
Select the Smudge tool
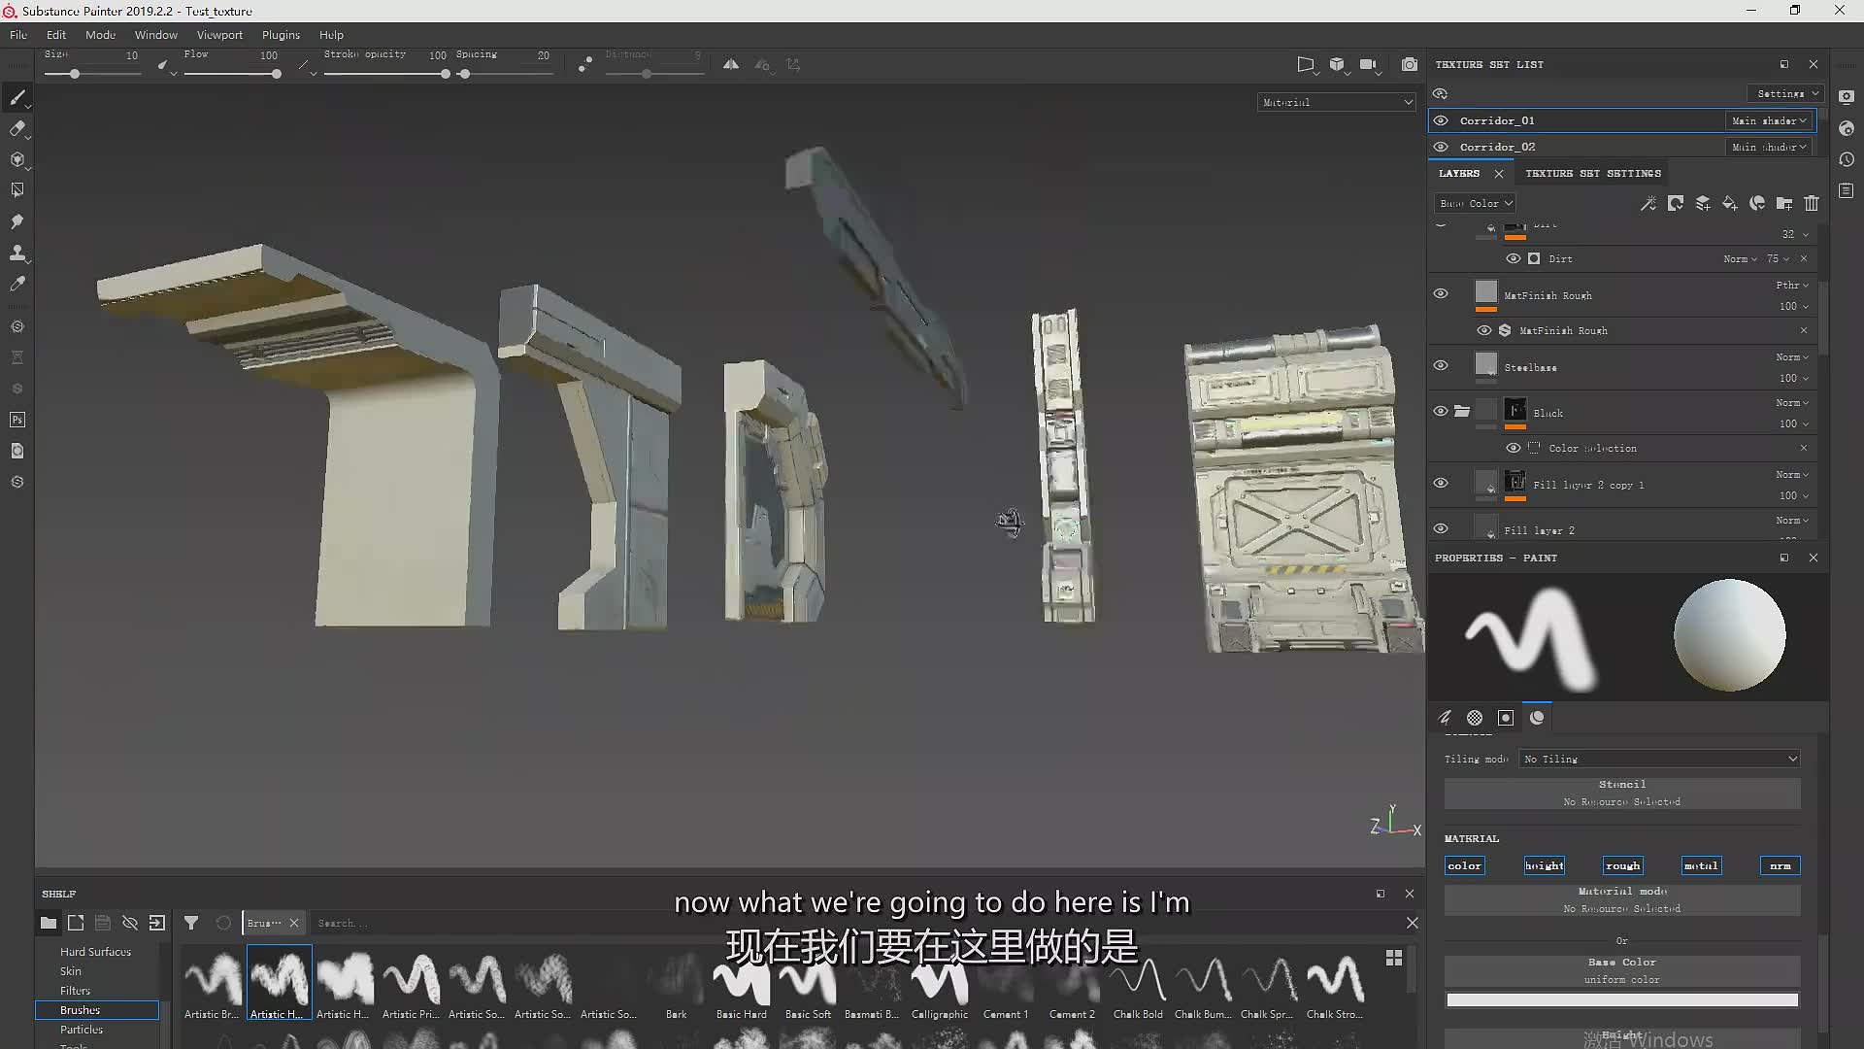(x=17, y=221)
